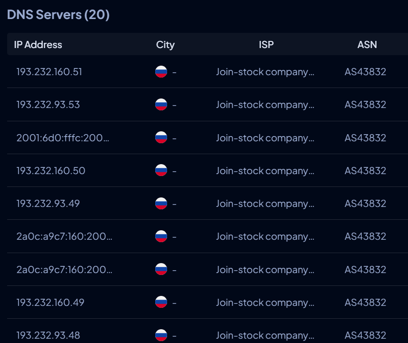
Task: Click the DNS Servers (20) heading
Action: 58,15
